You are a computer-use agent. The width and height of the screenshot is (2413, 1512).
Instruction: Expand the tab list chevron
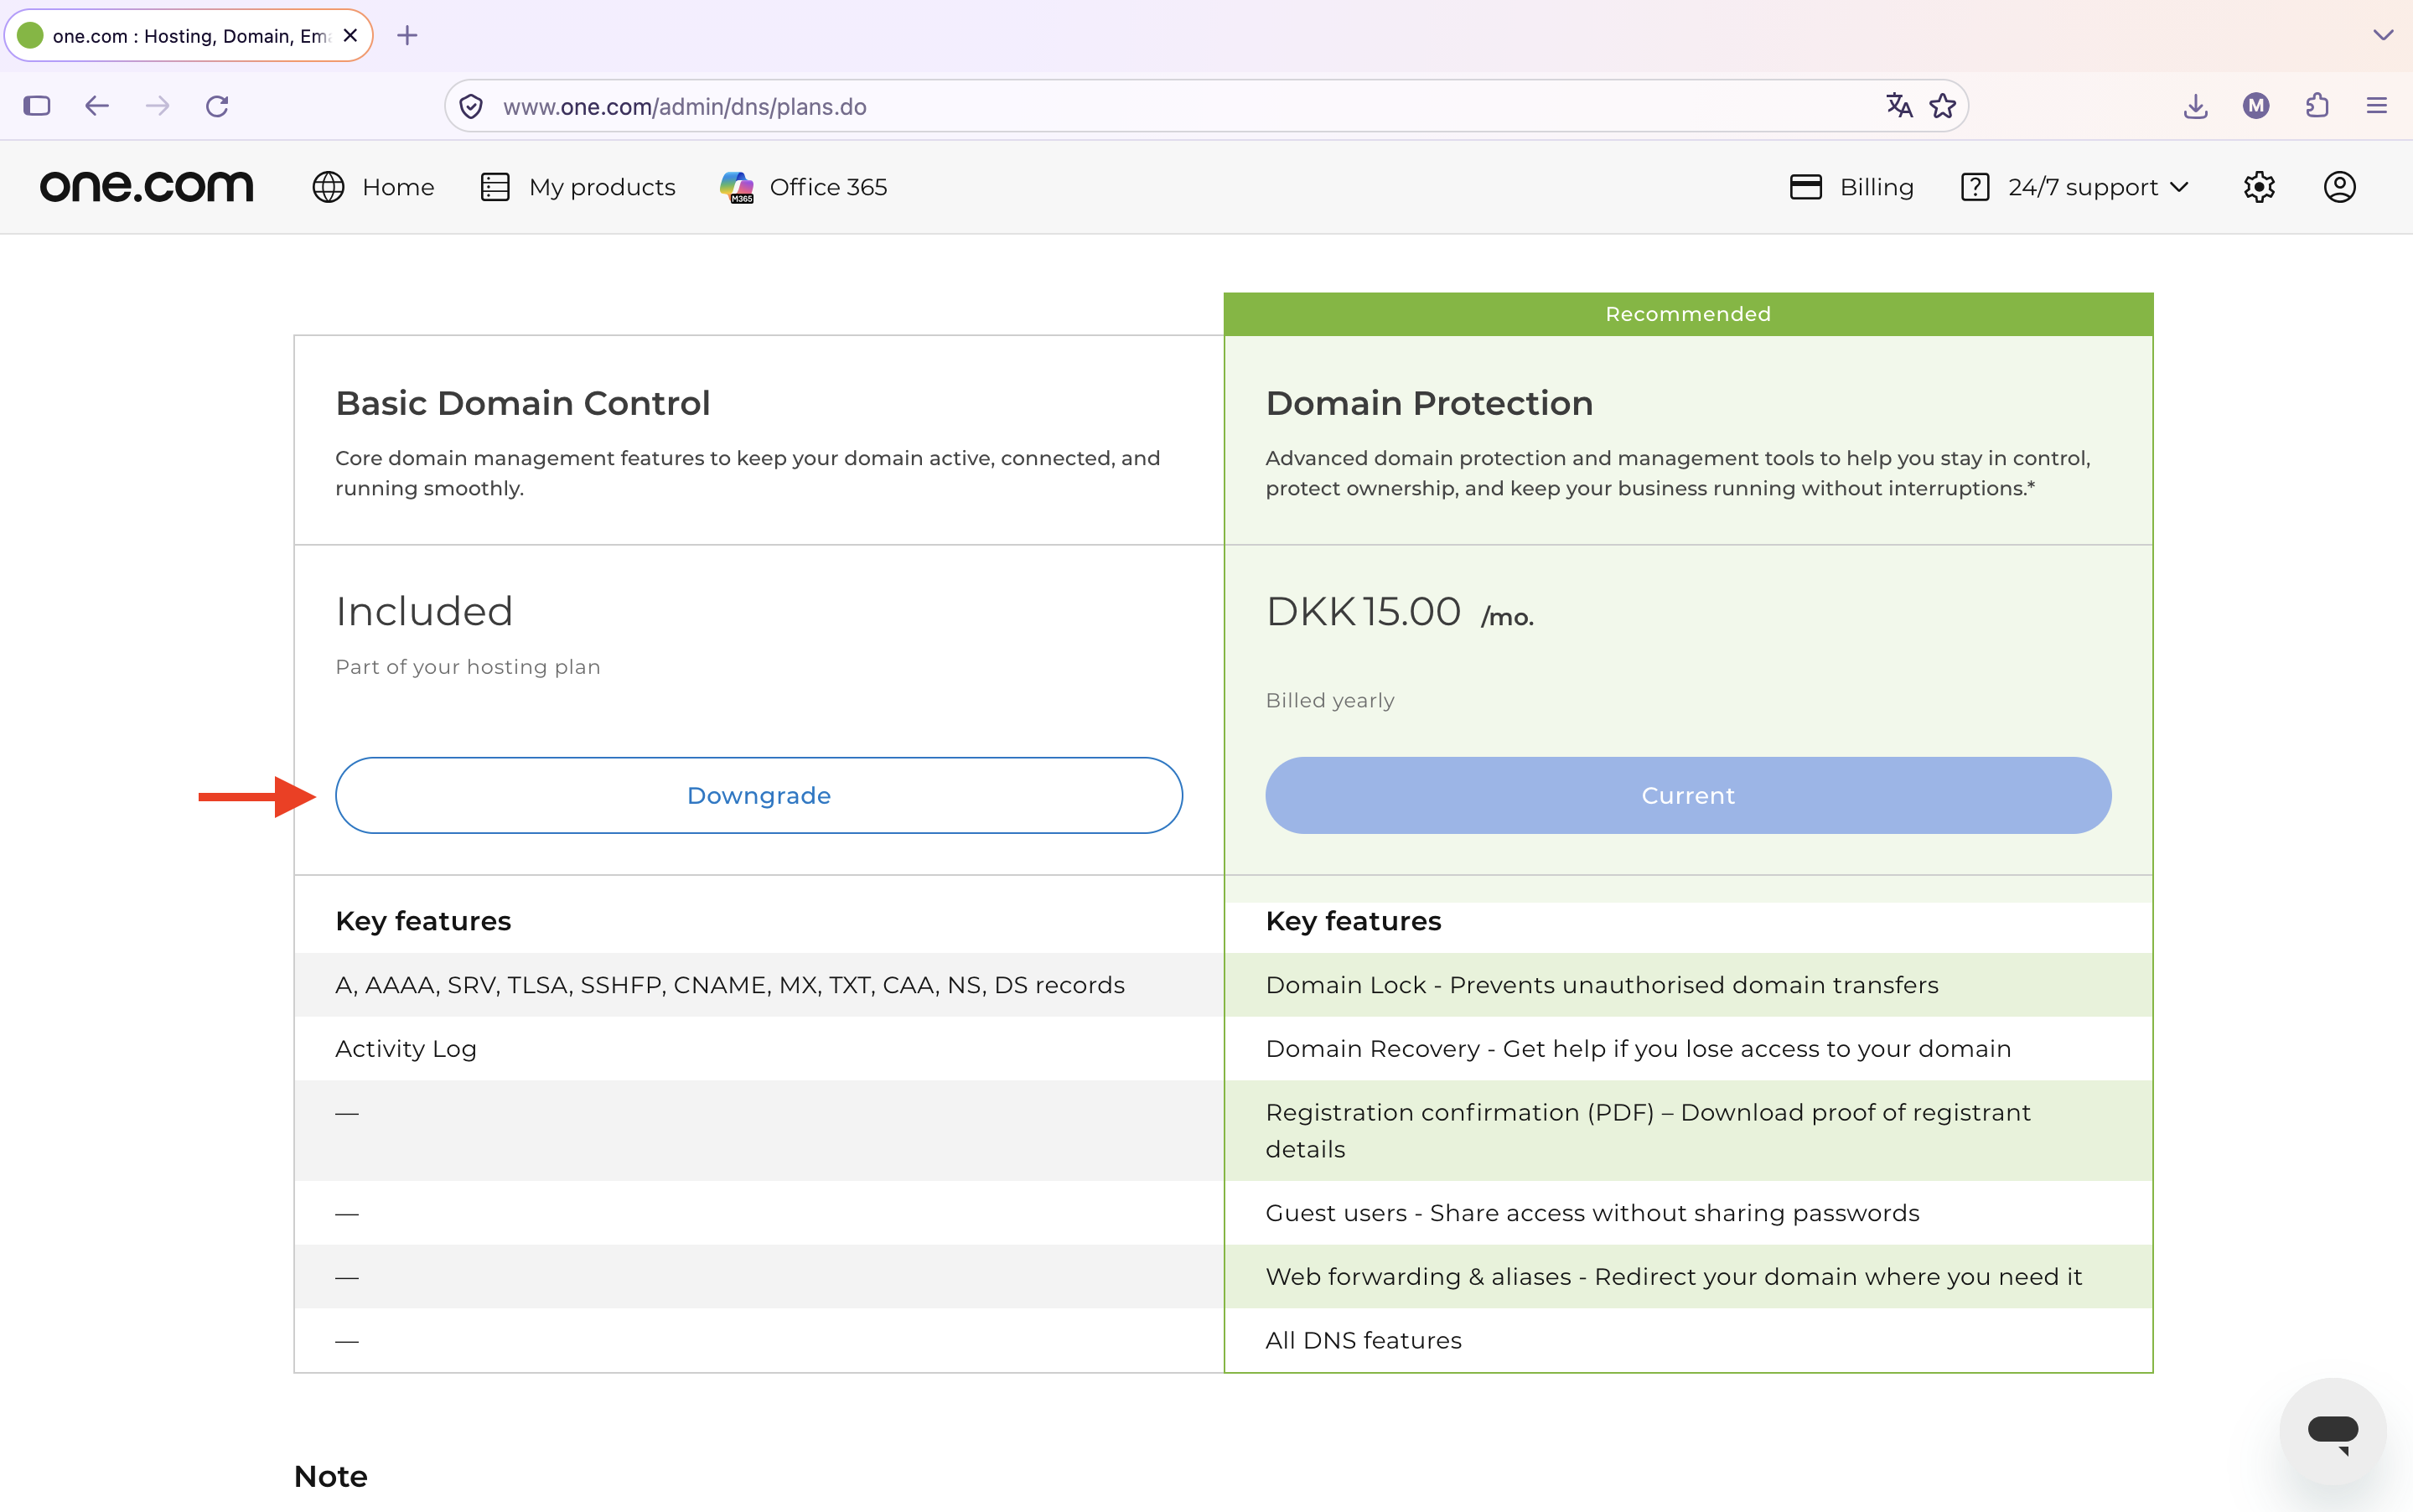click(x=2383, y=35)
